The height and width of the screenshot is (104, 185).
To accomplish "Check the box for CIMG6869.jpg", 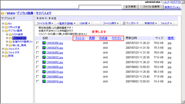I will (38, 77).
